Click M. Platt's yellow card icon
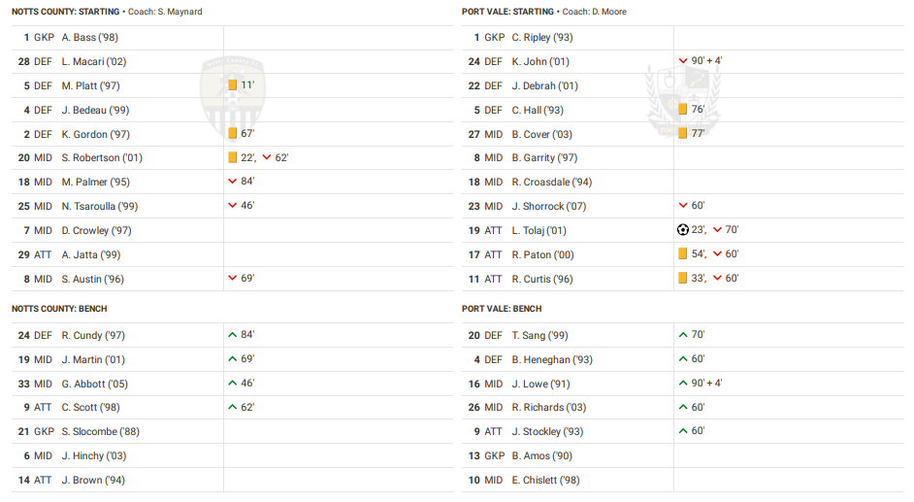914x502 pixels. coord(232,85)
